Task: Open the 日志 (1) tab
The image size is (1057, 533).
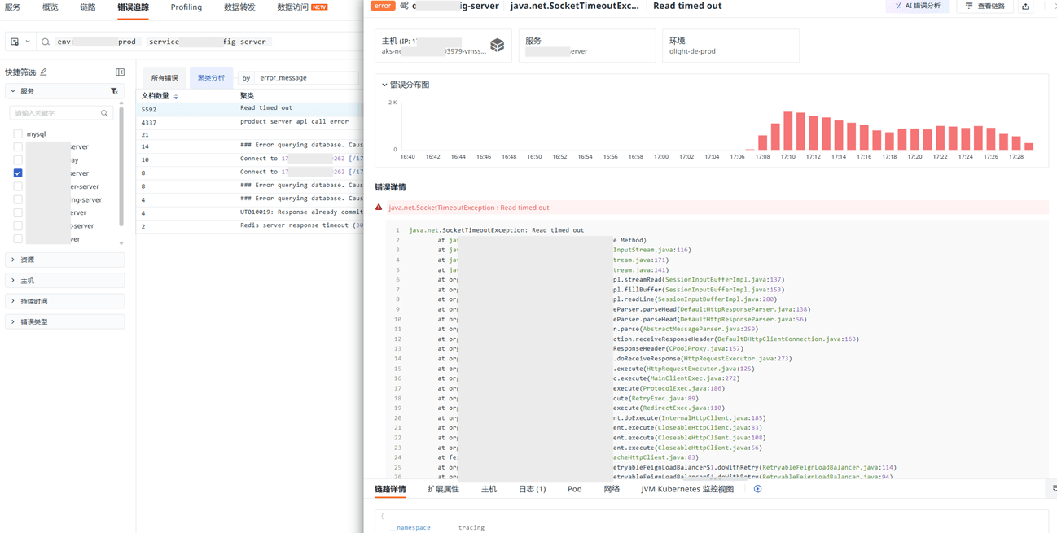Action: click(x=532, y=489)
